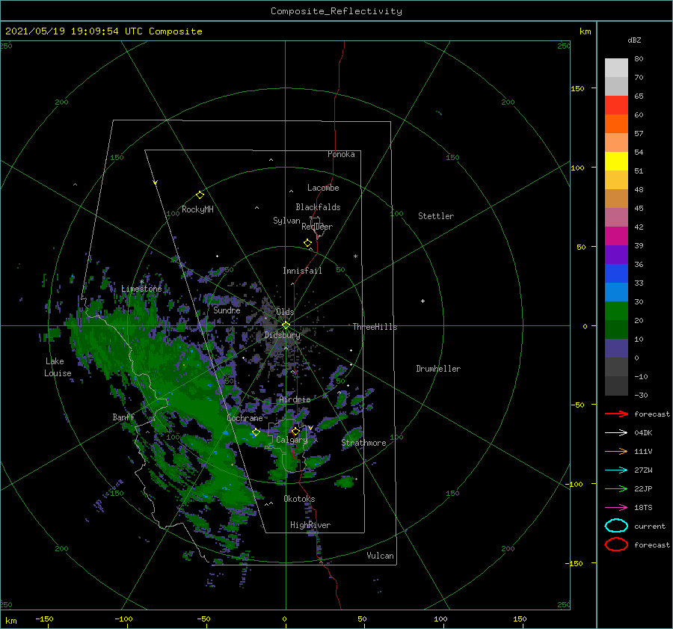Click the Vulcan city label
The height and width of the screenshot is (629, 673).
(x=381, y=556)
